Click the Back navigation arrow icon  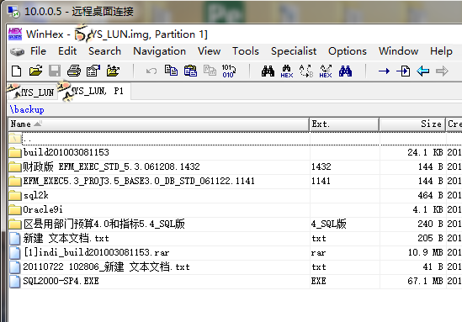click(x=422, y=71)
